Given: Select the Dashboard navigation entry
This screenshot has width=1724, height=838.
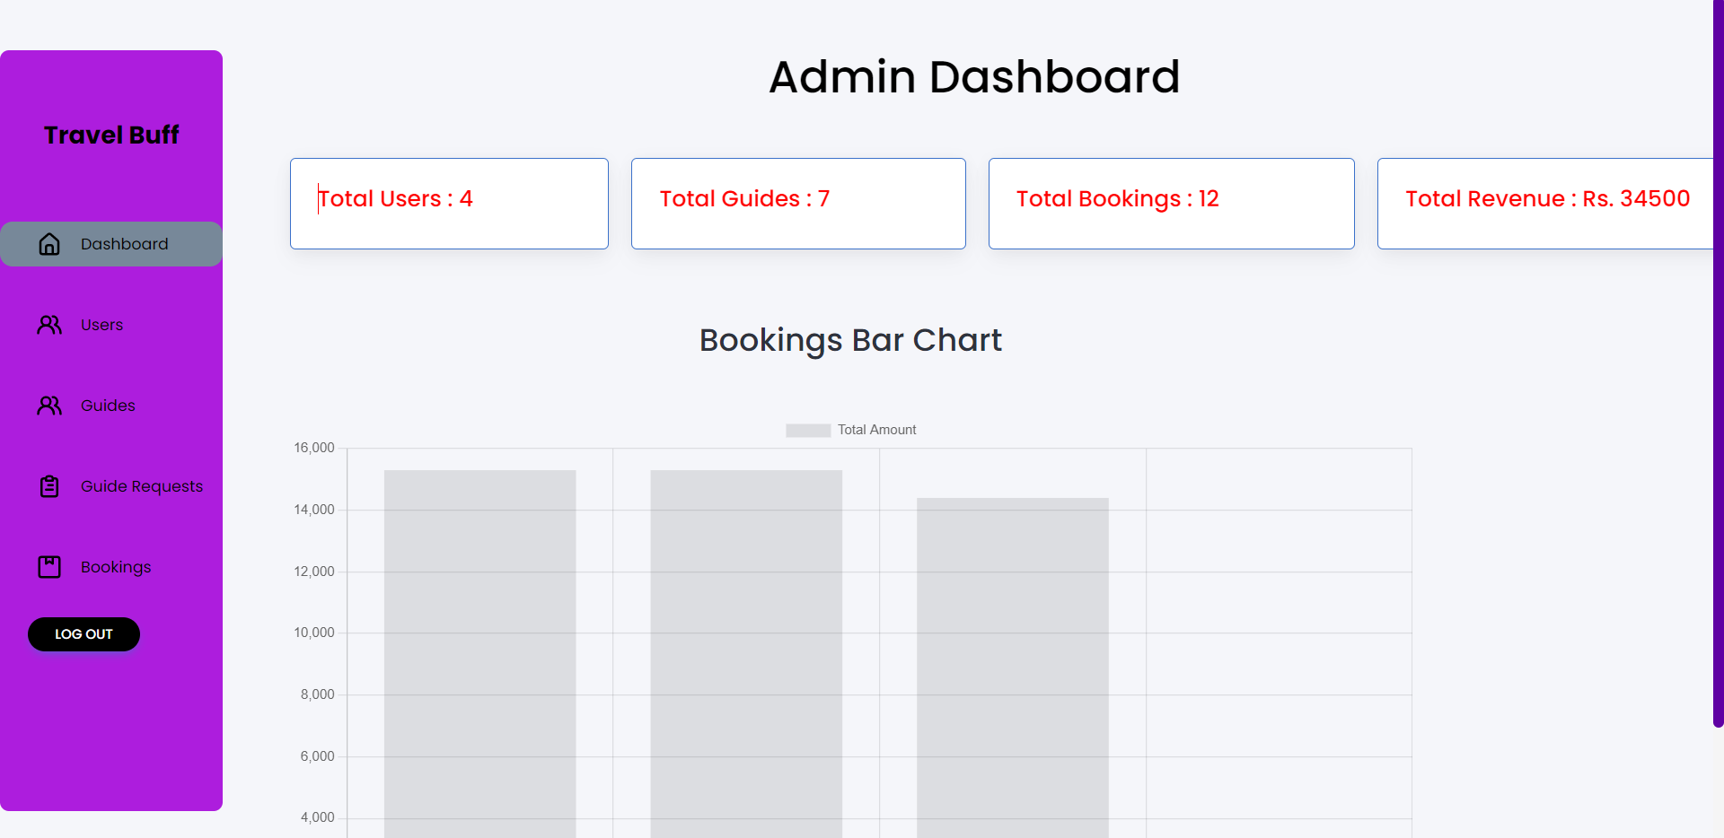Looking at the screenshot, I should (125, 243).
